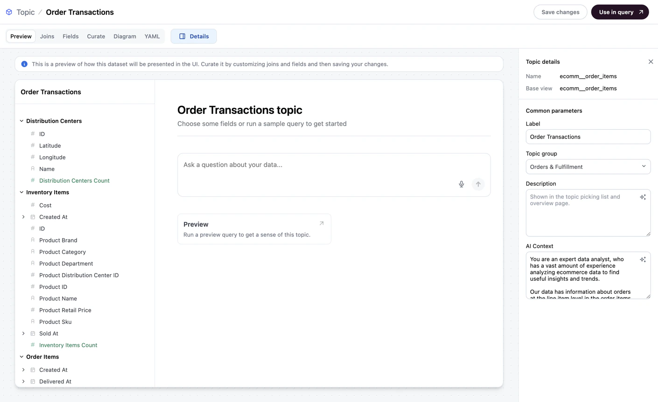The width and height of the screenshot is (658, 402).
Task: Click the arrow icon on Preview card
Action: click(x=321, y=223)
